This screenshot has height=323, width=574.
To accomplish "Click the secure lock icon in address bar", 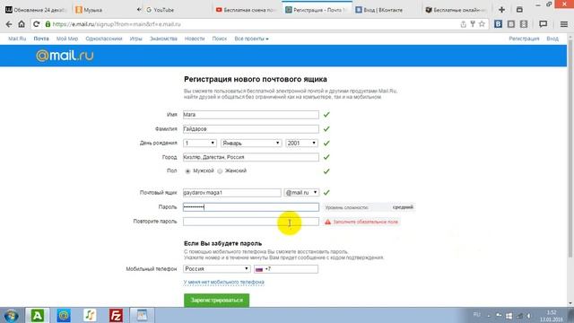I will (x=48, y=24).
